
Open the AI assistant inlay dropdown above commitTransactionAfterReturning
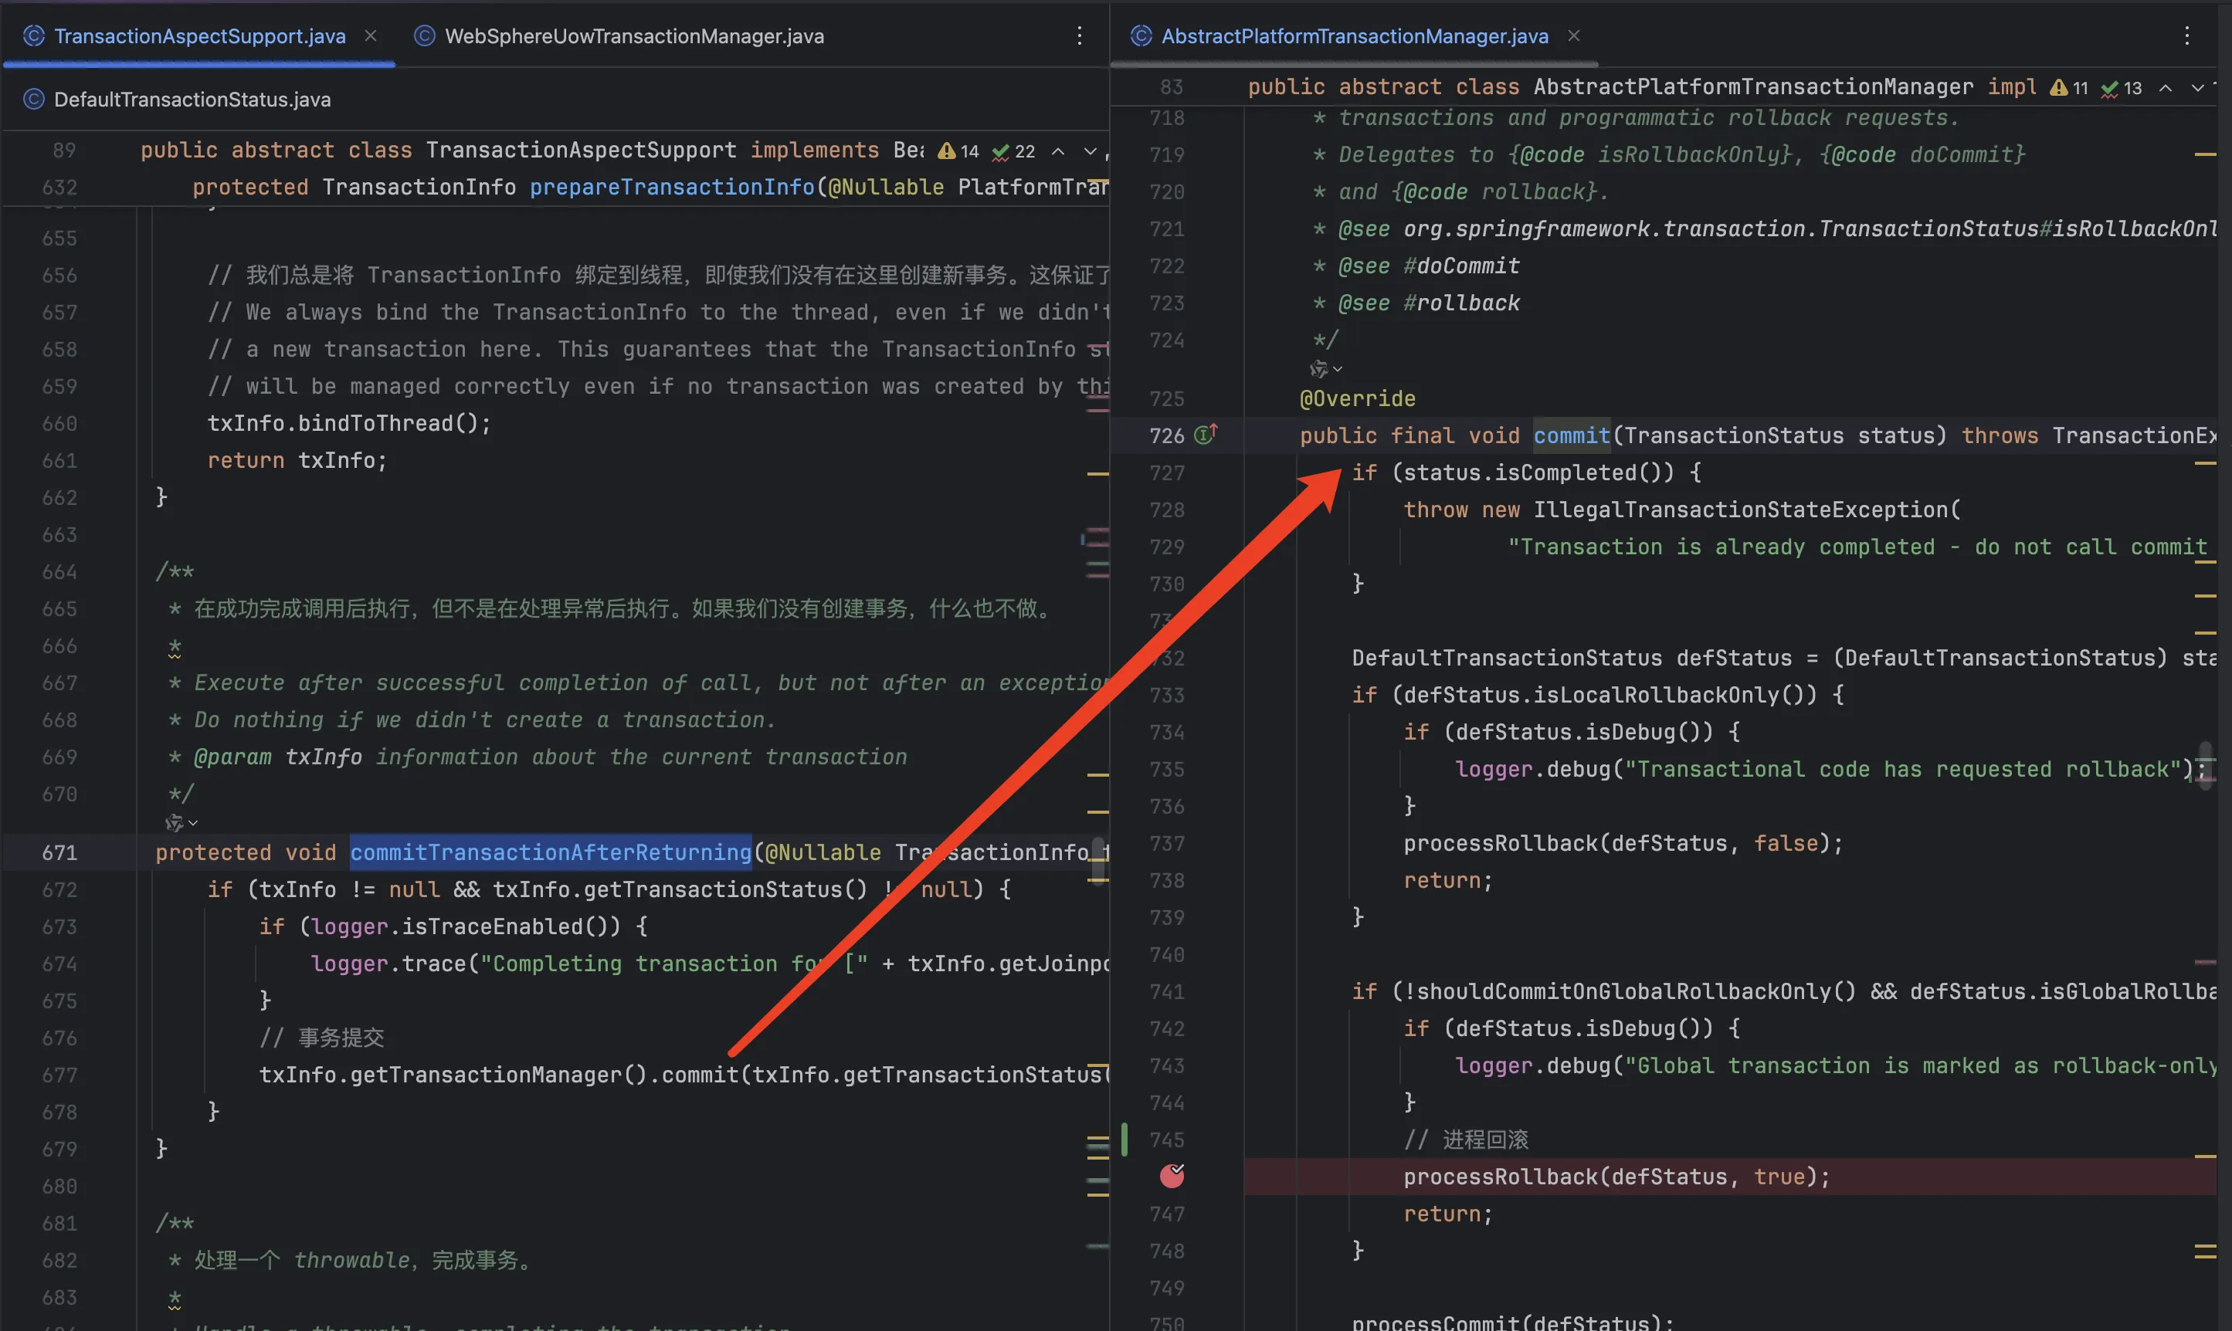tap(180, 821)
